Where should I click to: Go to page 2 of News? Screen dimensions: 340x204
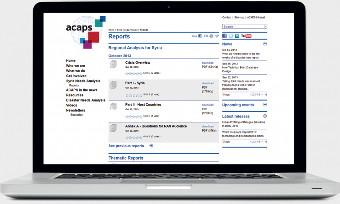pos(253,95)
